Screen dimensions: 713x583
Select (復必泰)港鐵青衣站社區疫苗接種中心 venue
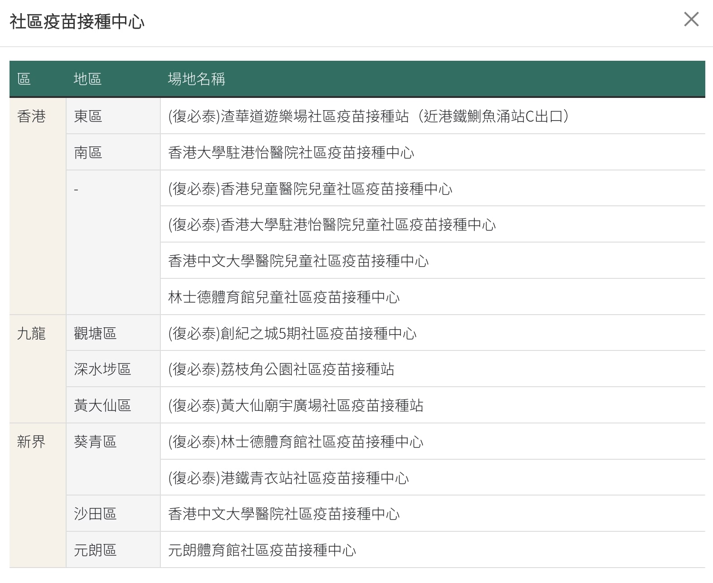(x=433, y=478)
